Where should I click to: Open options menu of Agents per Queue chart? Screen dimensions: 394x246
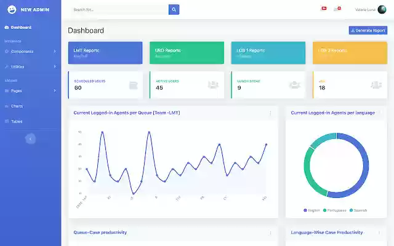(270, 113)
